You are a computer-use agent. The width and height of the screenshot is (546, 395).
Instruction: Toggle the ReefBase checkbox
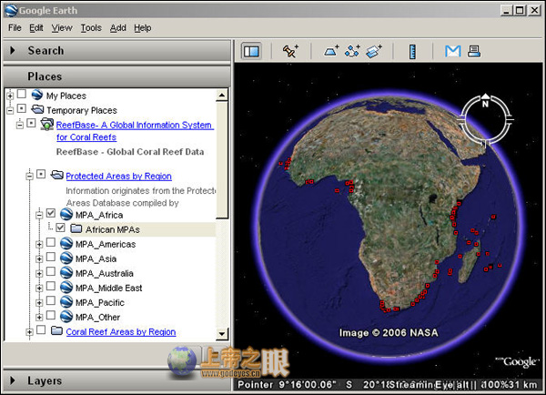click(x=31, y=123)
